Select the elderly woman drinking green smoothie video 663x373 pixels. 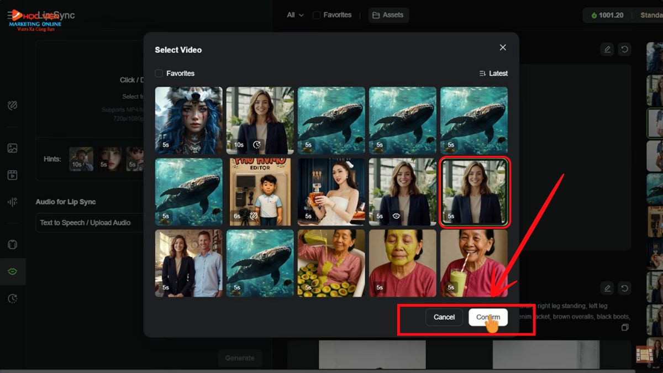474,263
